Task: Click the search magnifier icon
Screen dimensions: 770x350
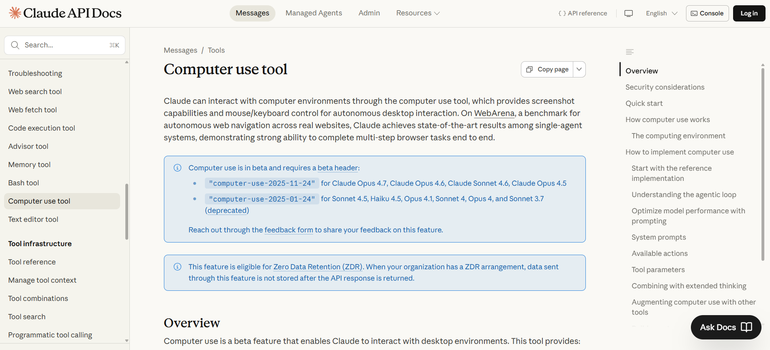Action: (15, 45)
